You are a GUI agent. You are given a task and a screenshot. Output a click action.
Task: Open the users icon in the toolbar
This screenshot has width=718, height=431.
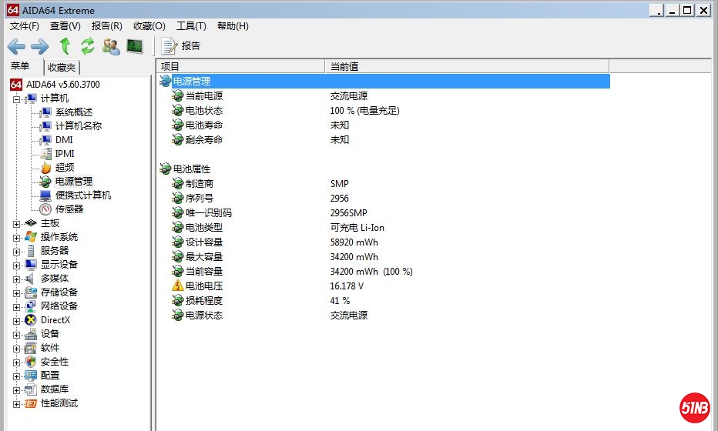[x=111, y=46]
